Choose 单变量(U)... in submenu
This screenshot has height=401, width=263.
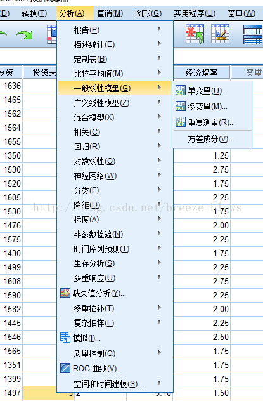213,91
